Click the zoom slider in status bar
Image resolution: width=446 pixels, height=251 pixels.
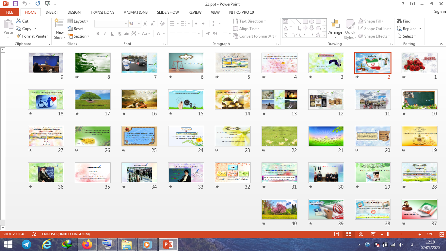(387, 234)
